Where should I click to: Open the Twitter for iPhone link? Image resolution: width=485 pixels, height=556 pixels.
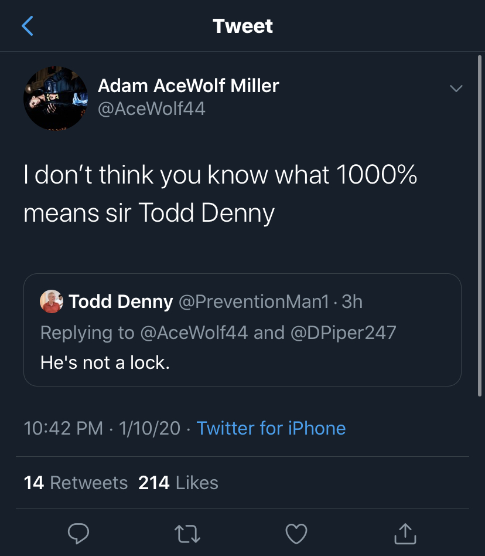click(x=271, y=428)
